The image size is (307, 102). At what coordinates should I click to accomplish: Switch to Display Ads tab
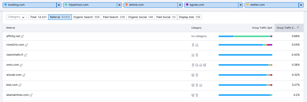point(190,17)
